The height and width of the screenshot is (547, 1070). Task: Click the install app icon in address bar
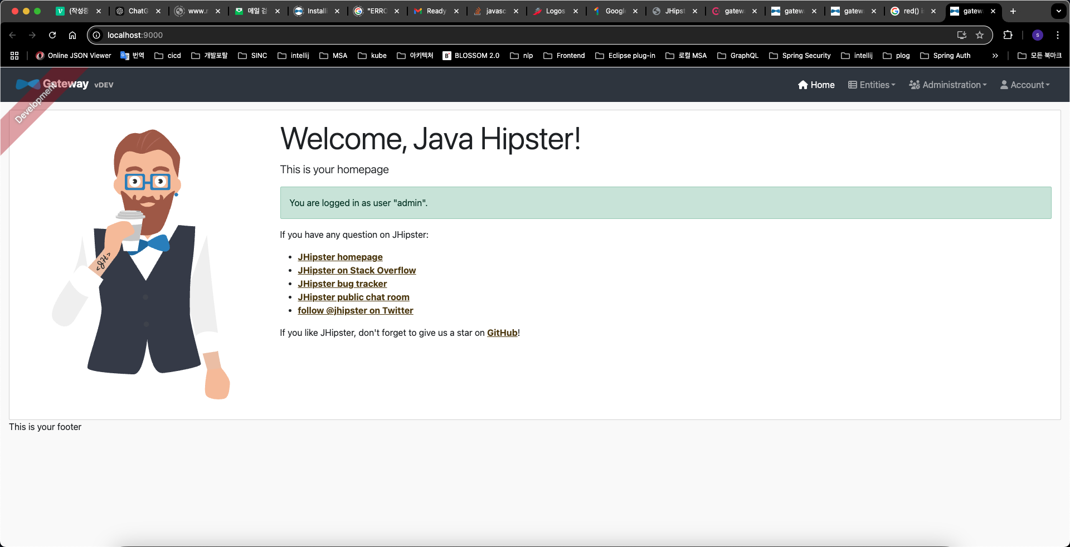(962, 35)
